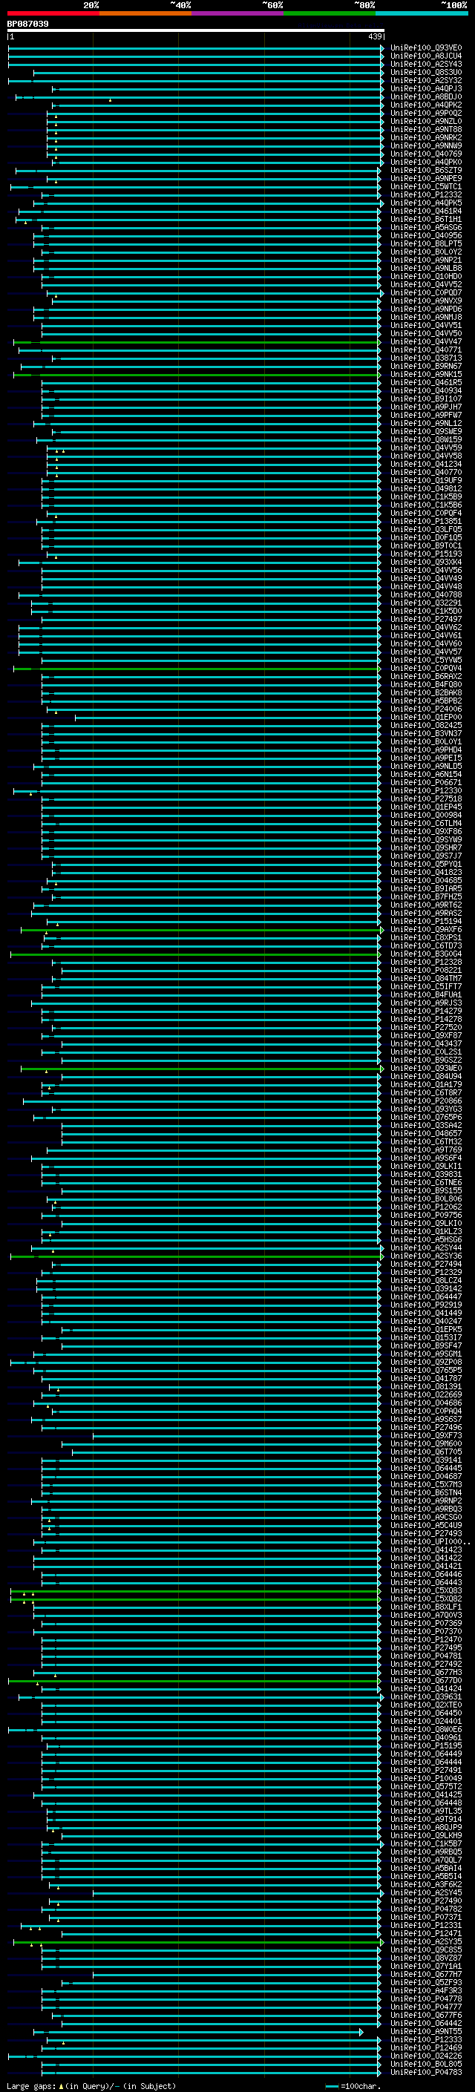This screenshot has height=2092, width=475.
Task: Open hit UniRef100_Q39631
Action: [x=426, y=1696]
